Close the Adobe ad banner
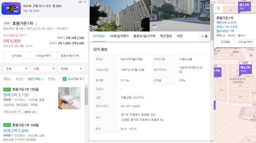 pyautogui.click(x=85, y=2)
